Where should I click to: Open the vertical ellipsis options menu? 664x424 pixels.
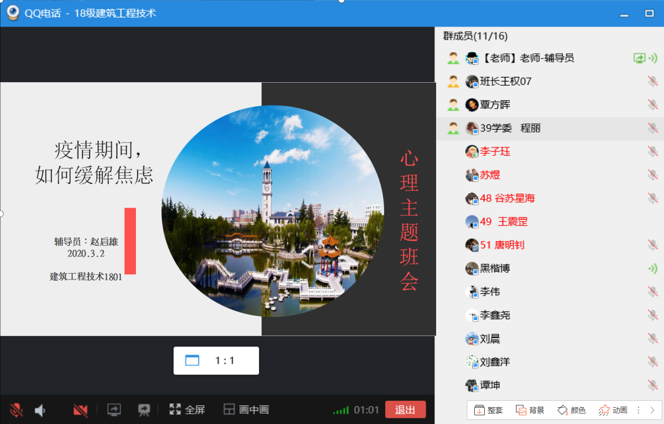click(x=639, y=410)
